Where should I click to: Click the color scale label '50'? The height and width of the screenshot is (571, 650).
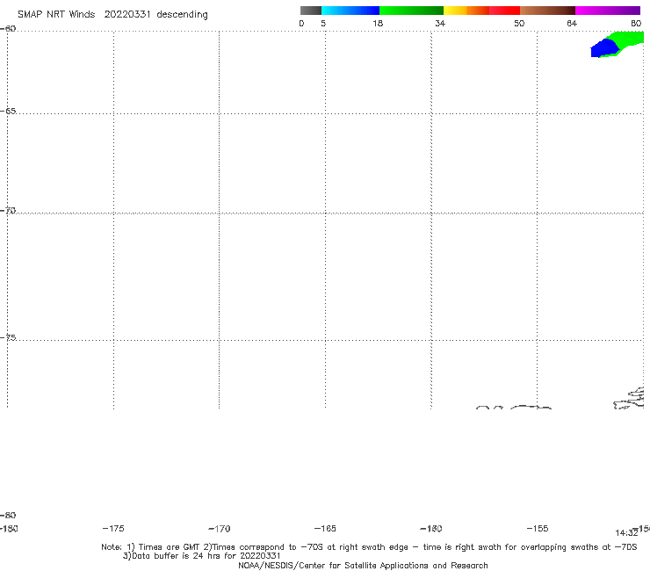[x=519, y=23]
